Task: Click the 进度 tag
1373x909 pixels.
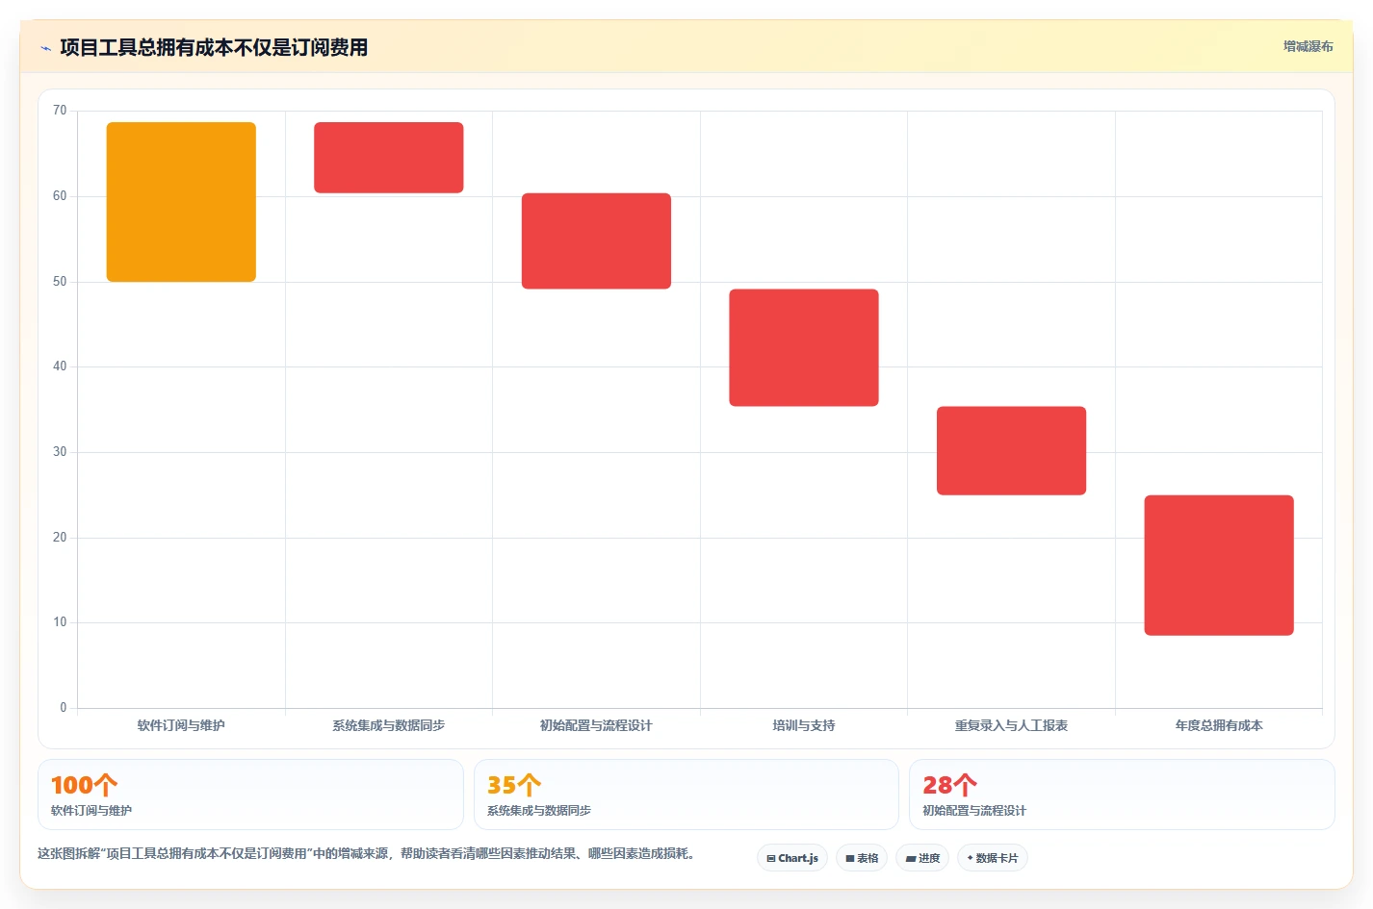Action: 922,858
